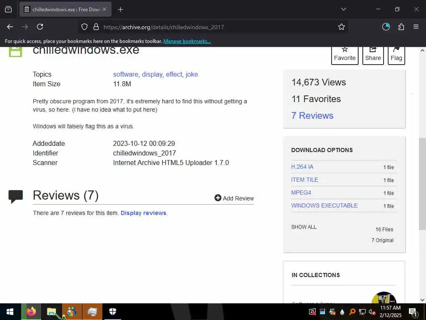Click the Add Review plus icon
426x320 pixels.
pos(218,198)
